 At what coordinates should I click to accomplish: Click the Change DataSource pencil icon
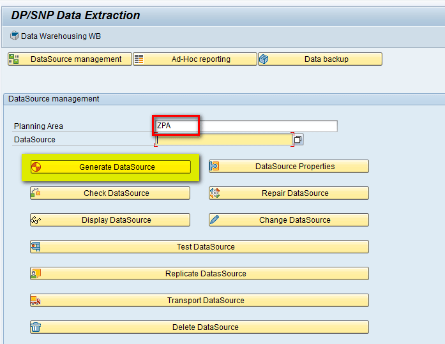[x=215, y=220]
